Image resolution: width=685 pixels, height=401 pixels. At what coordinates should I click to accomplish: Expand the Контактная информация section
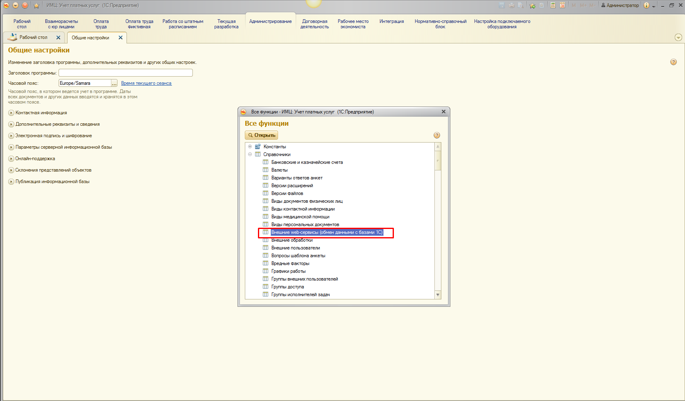(11, 113)
